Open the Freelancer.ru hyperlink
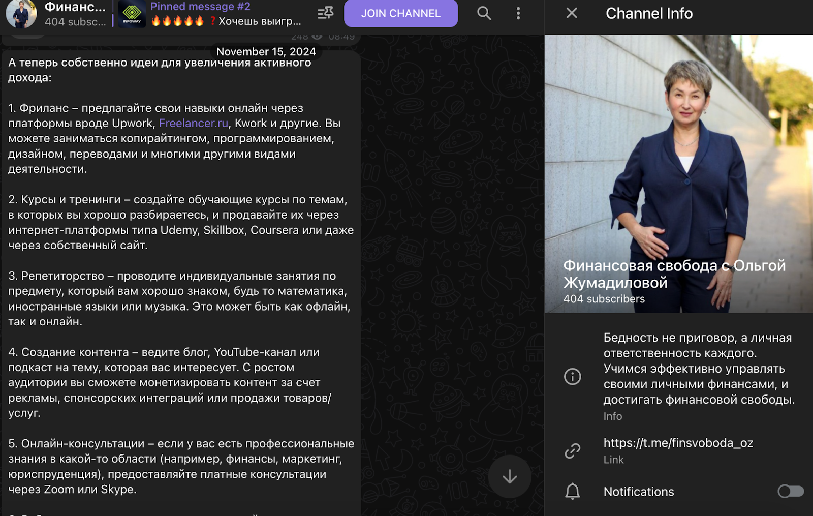 (x=194, y=123)
